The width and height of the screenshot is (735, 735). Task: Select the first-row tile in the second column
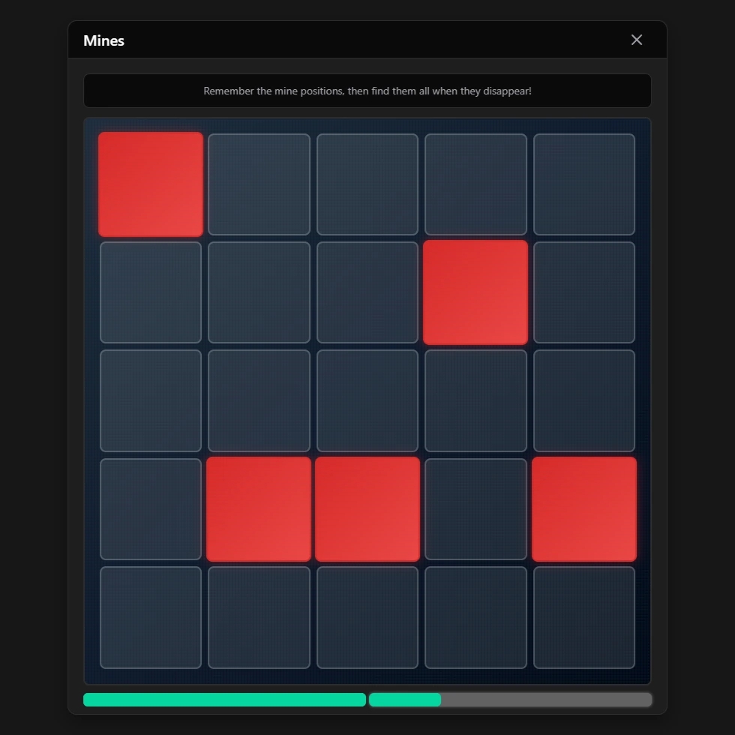pos(259,184)
